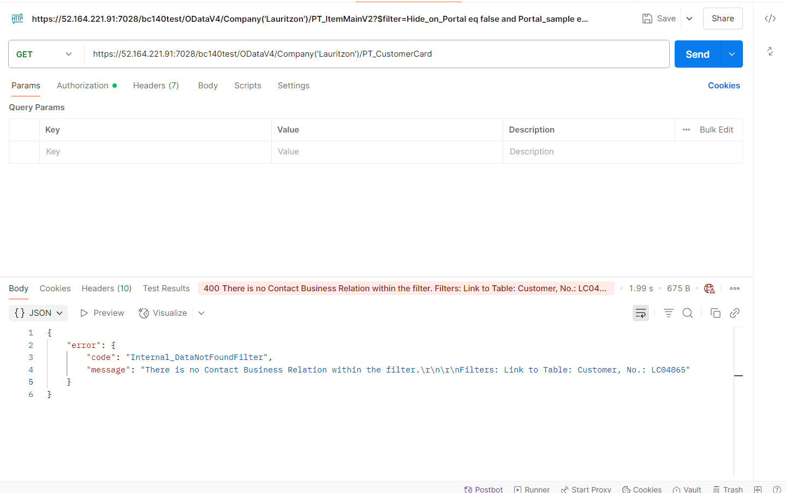The image size is (786, 493).
Task: Click the request URL input field
Action: click(x=377, y=54)
